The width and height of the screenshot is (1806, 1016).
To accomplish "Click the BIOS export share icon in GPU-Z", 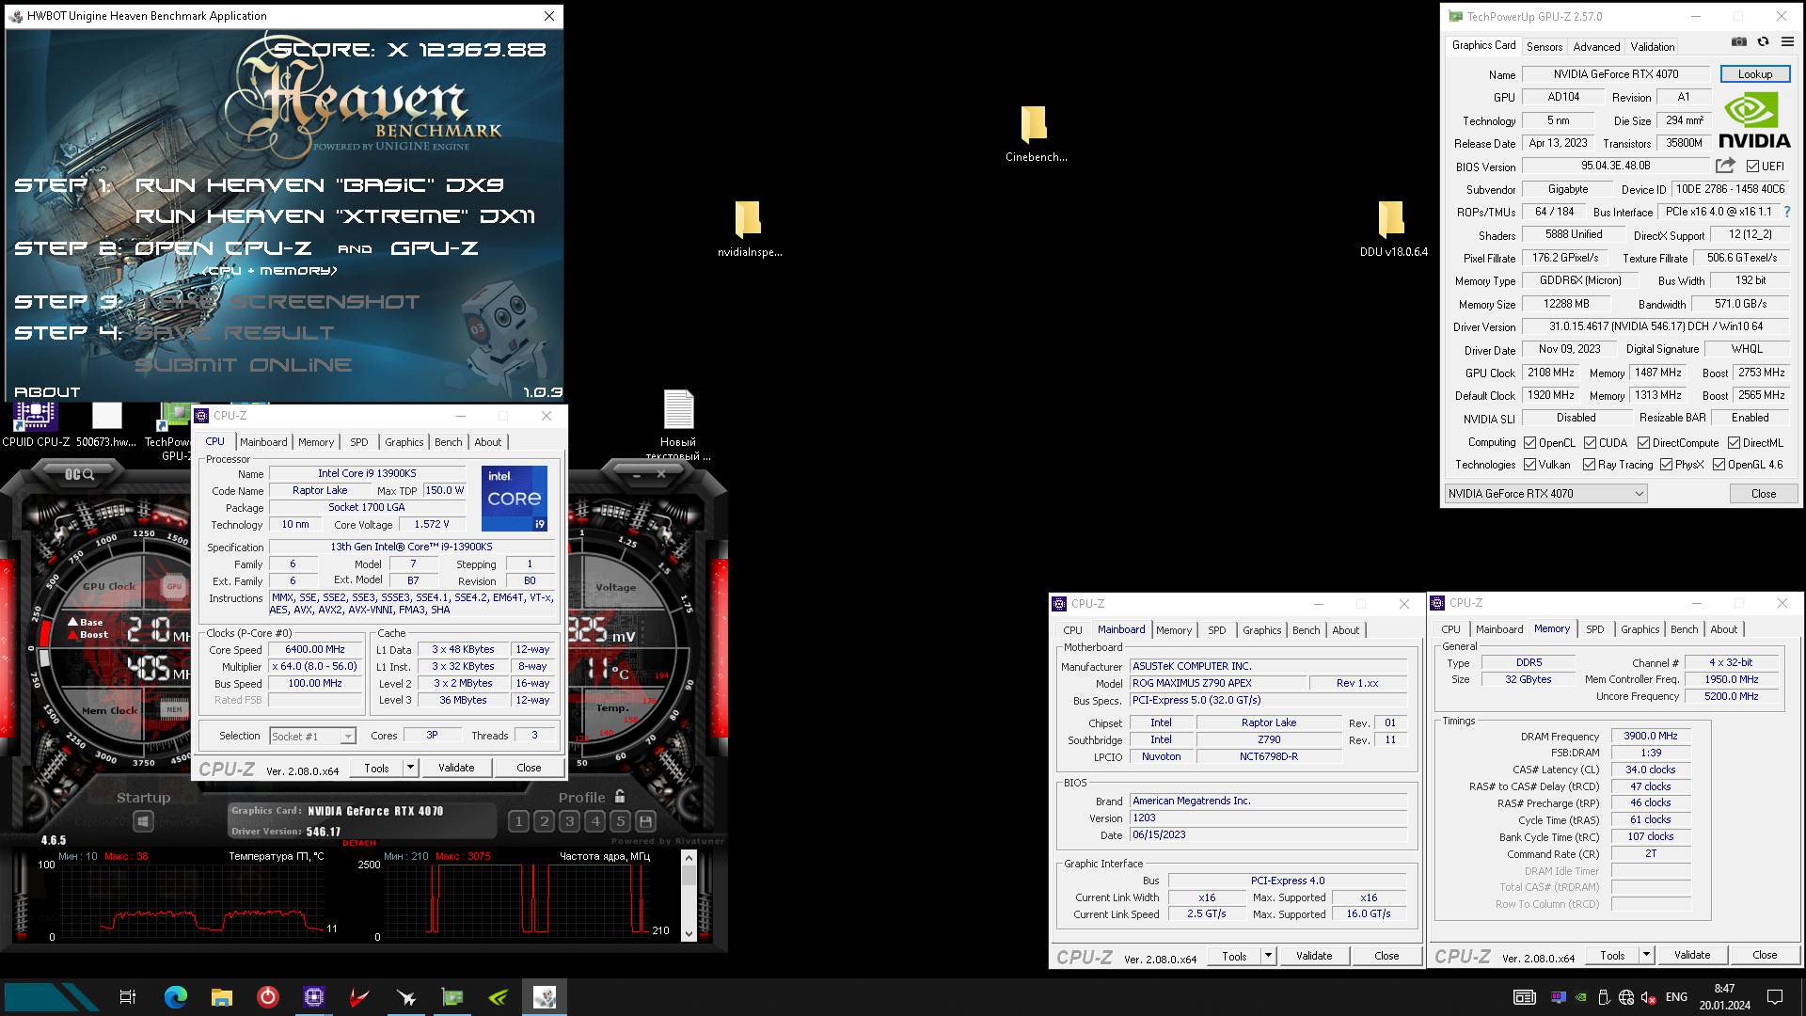I will [1725, 166].
